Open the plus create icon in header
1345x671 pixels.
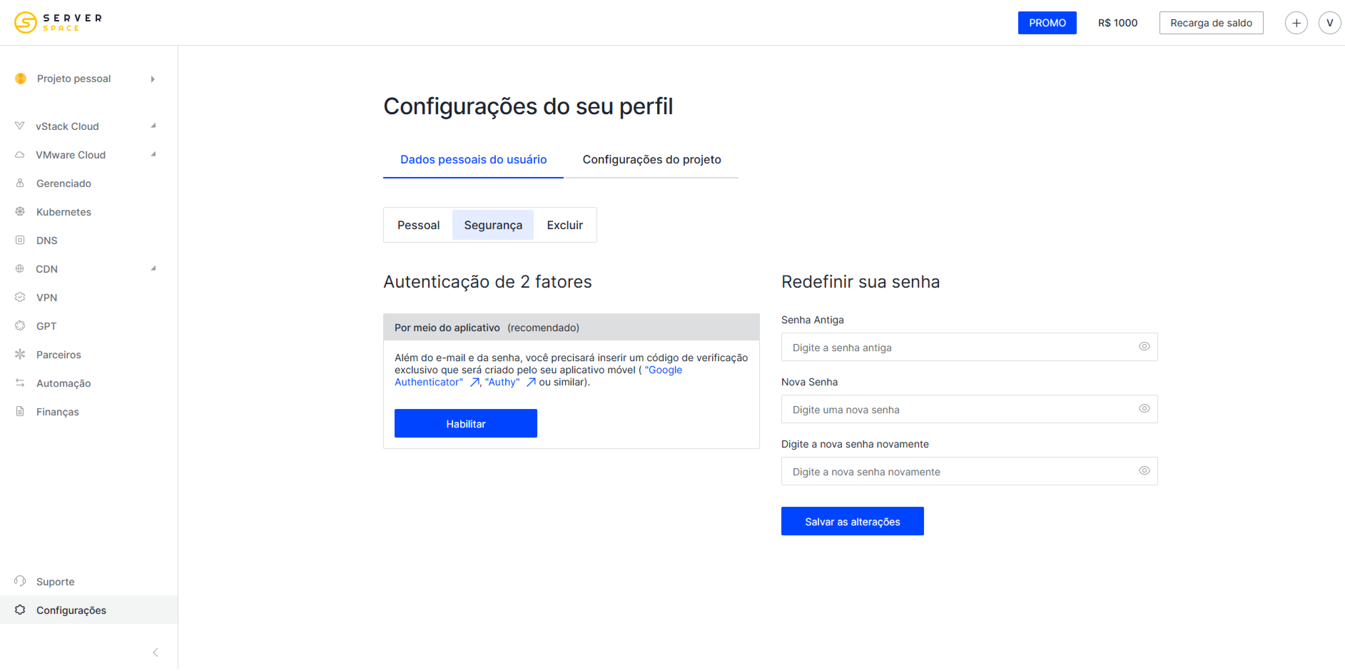1296,23
